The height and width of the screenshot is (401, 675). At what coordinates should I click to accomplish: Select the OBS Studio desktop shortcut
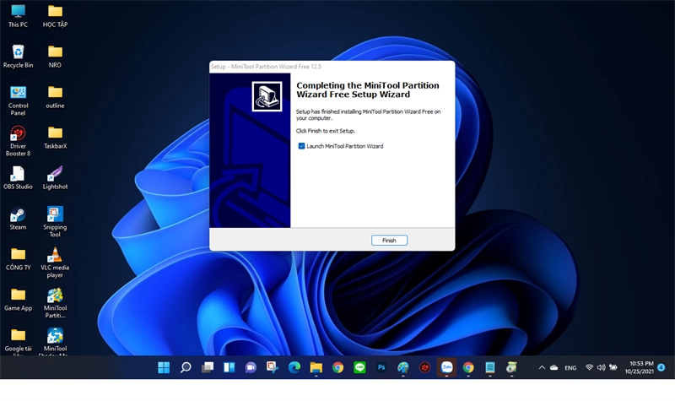point(18,178)
